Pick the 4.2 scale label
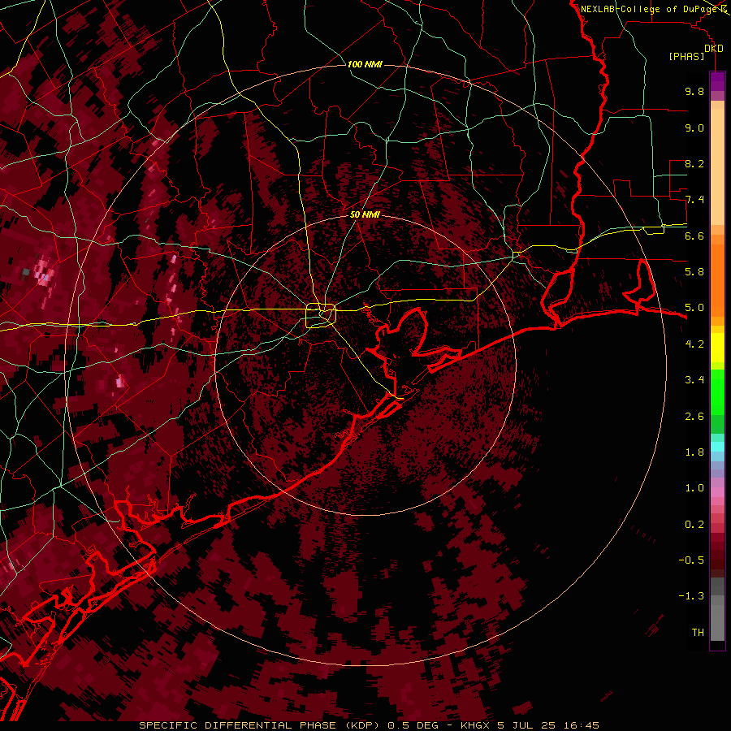Screen dimensions: 731x731 point(694,344)
